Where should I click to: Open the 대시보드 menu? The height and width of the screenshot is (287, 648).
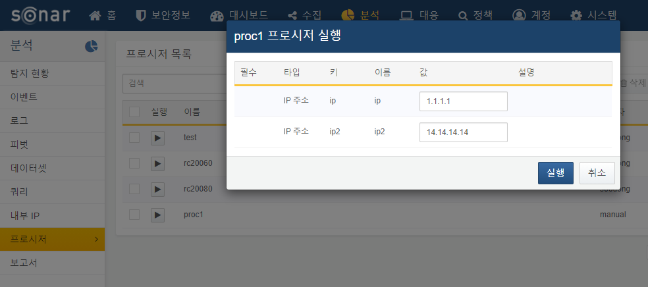coord(249,16)
